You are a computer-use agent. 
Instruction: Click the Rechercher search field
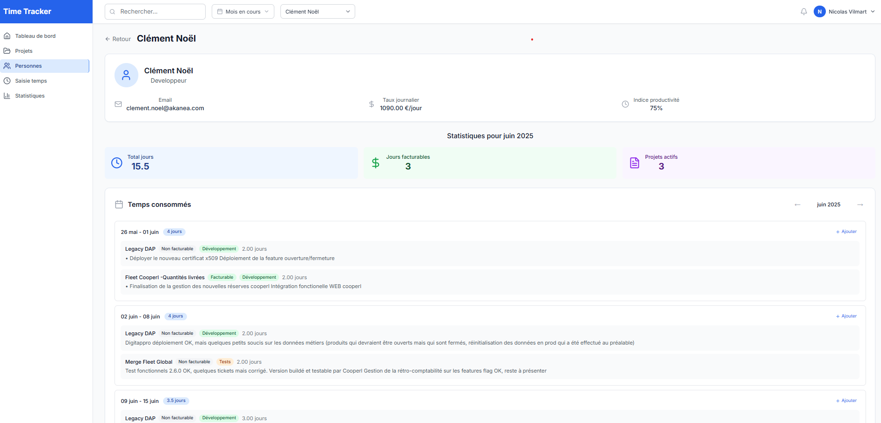click(x=155, y=12)
